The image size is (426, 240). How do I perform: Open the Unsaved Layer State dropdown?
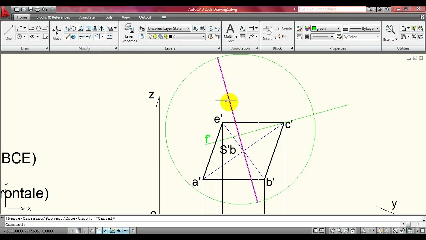click(x=169, y=28)
